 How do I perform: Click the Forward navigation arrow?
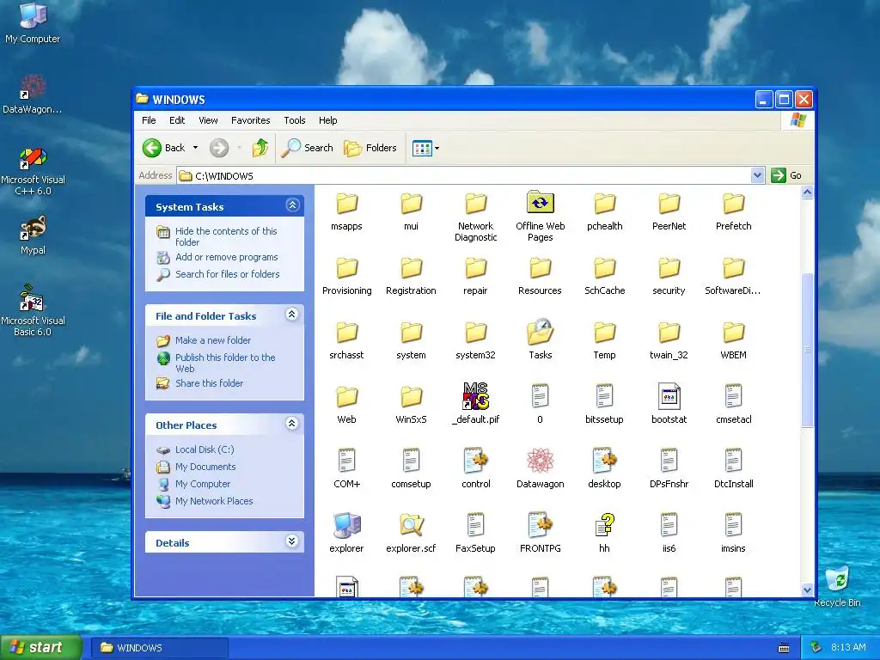tap(219, 148)
